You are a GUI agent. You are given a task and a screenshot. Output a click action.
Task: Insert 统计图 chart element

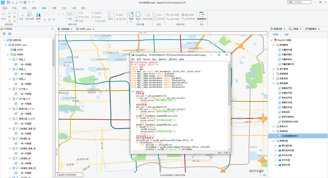click(121, 19)
